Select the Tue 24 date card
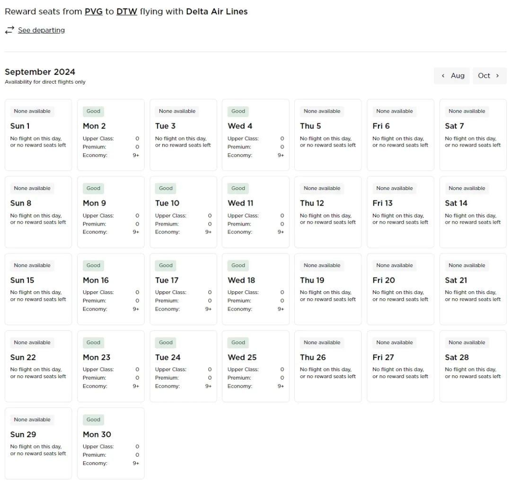This screenshot has height=485, width=511. tap(183, 366)
